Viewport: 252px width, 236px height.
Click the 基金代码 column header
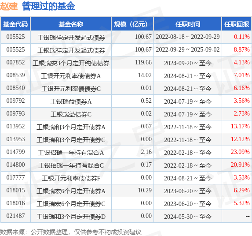point(15,24)
